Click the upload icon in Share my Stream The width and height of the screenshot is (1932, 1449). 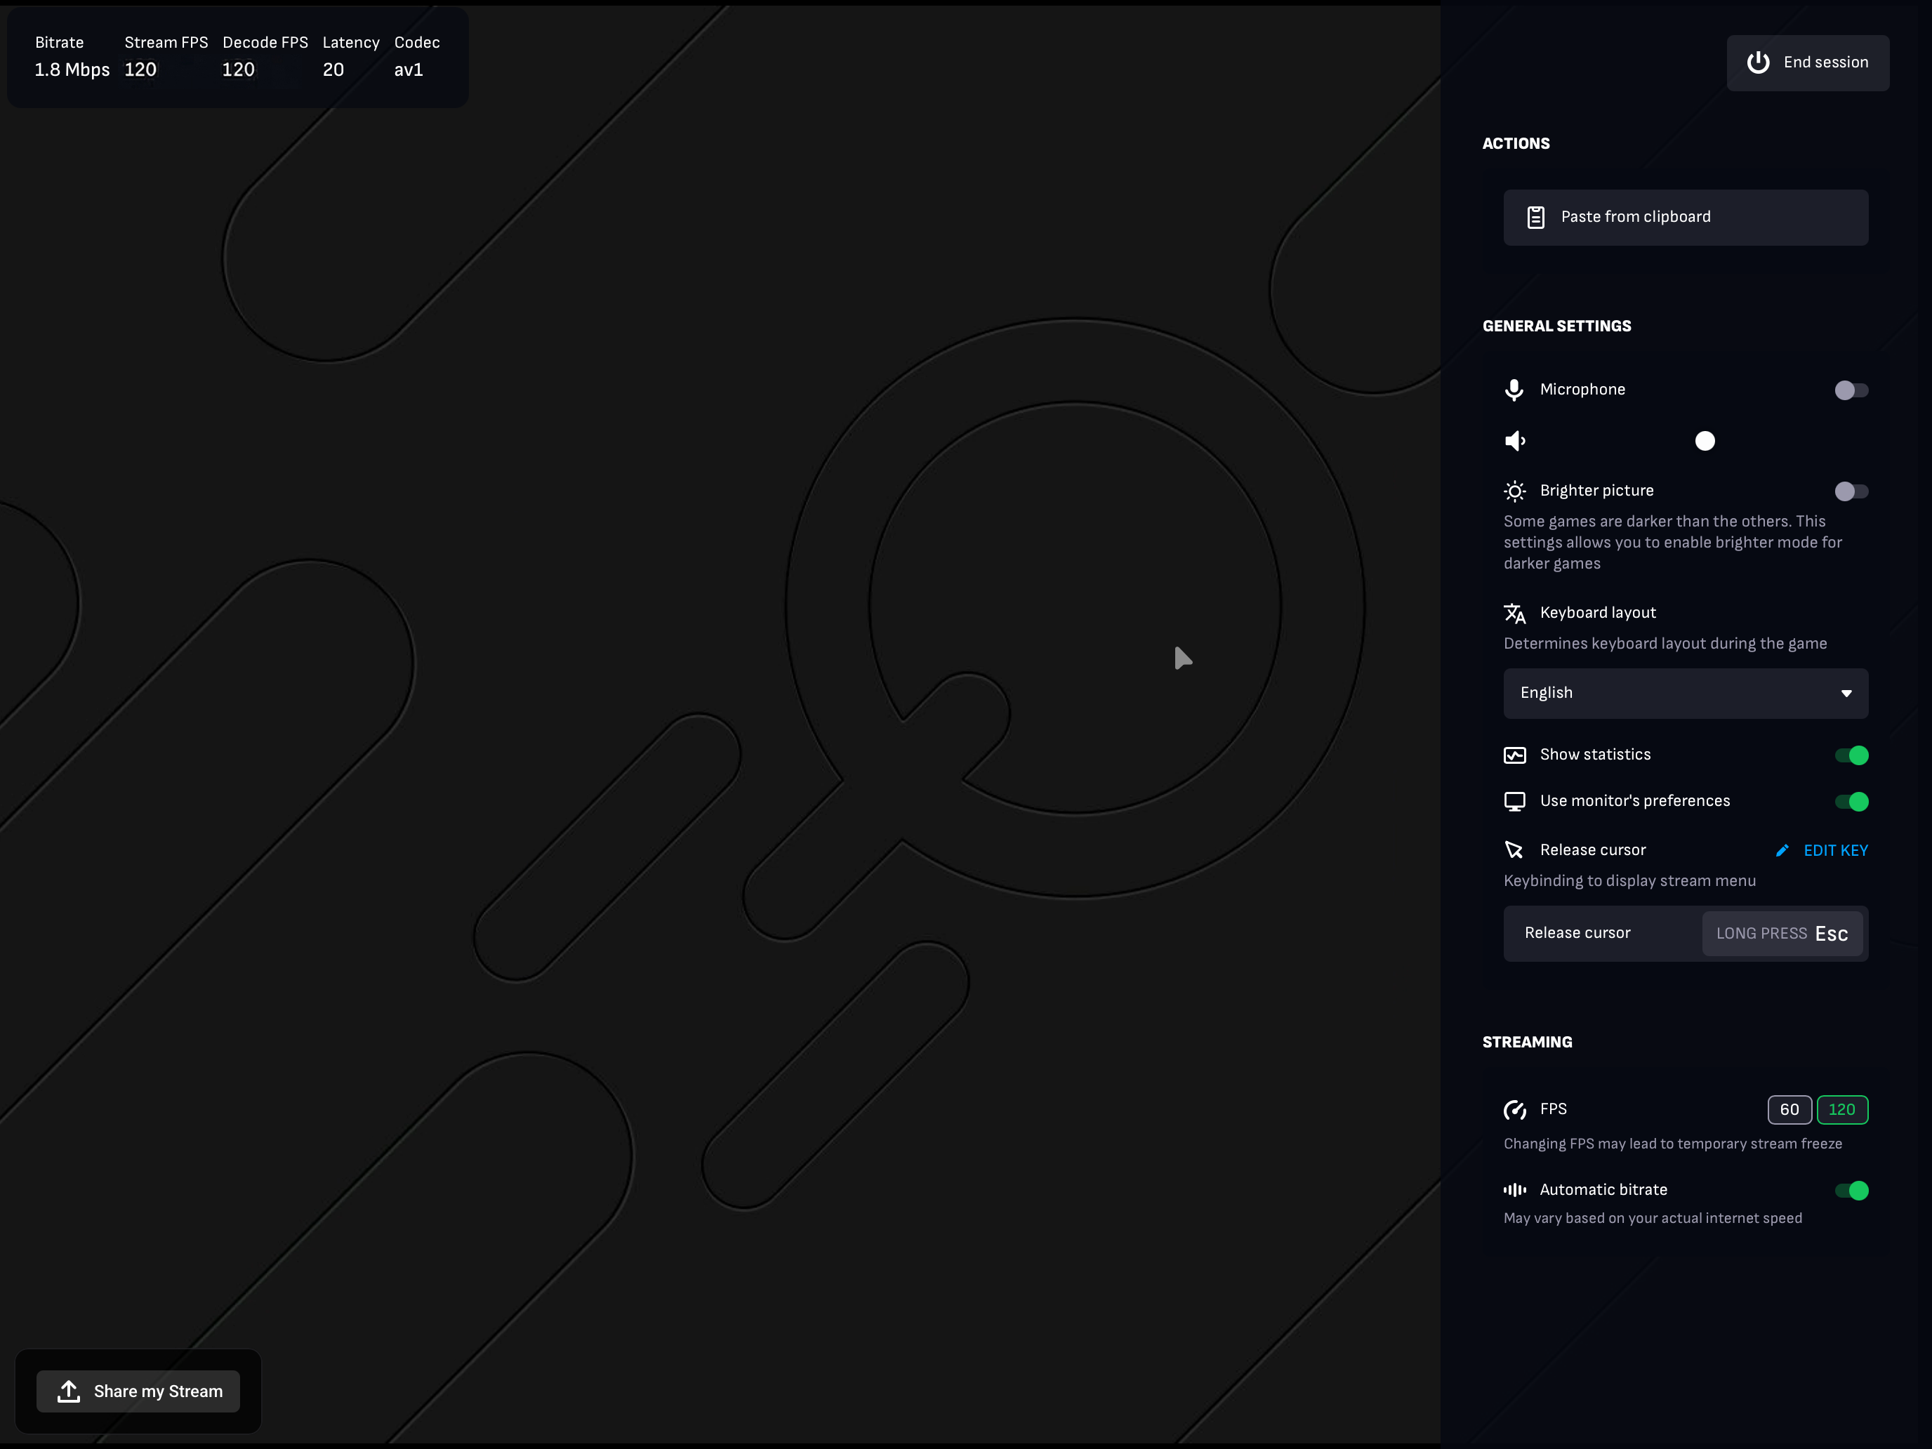[x=69, y=1391]
